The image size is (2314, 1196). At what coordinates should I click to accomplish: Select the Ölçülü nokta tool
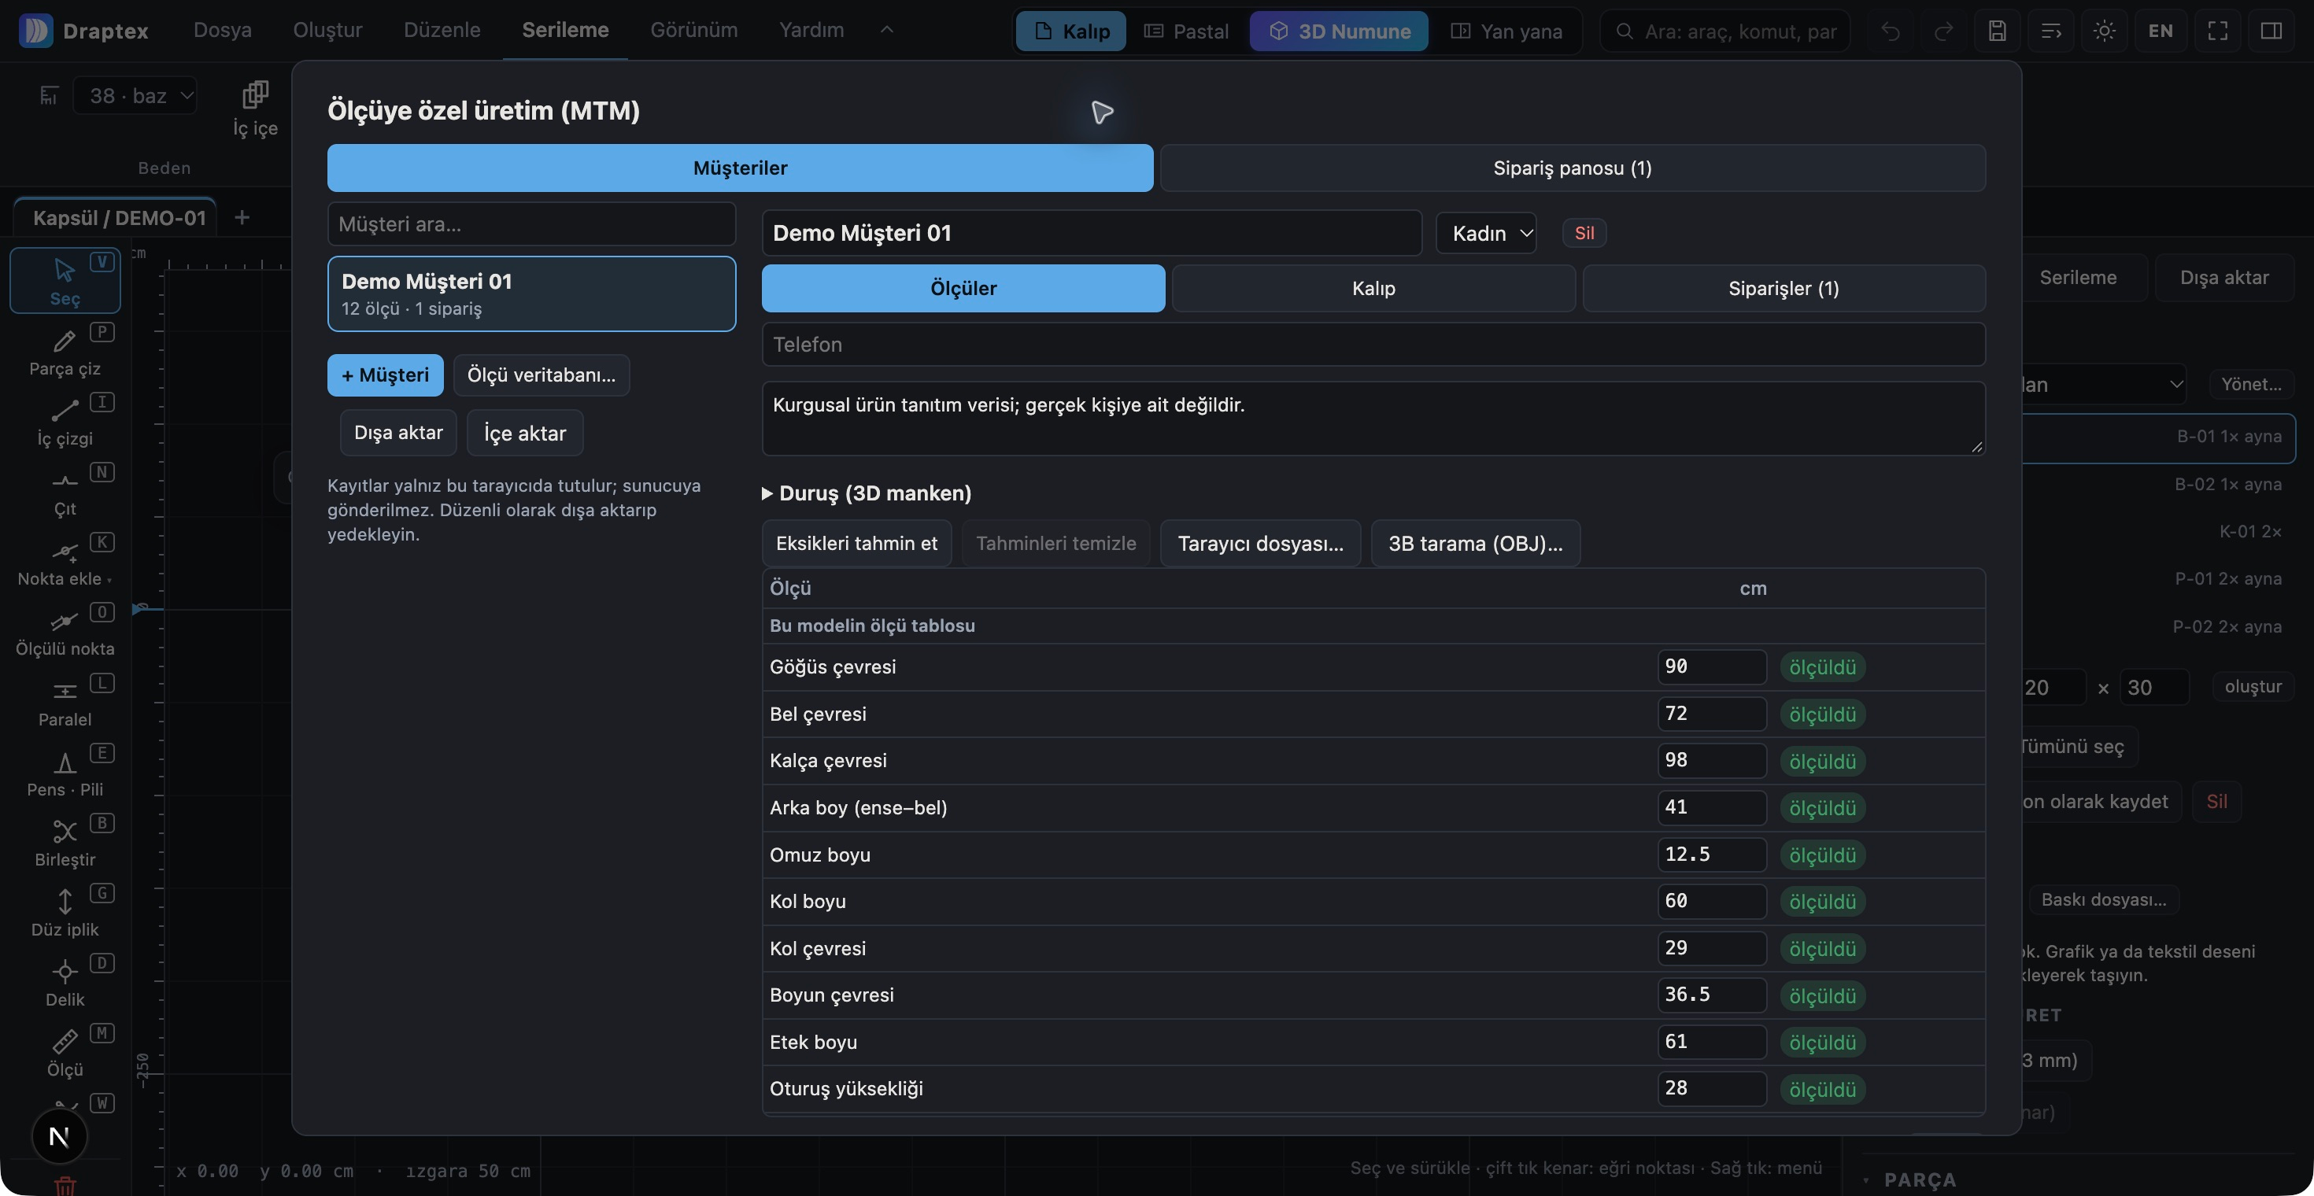coord(65,631)
